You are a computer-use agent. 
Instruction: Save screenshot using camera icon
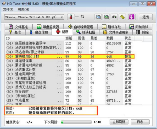[114, 17]
